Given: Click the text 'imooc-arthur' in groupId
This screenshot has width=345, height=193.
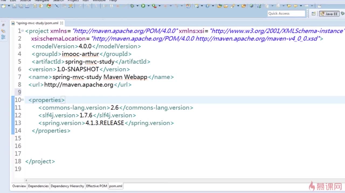Looking at the screenshot, I should [x=81, y=54].
